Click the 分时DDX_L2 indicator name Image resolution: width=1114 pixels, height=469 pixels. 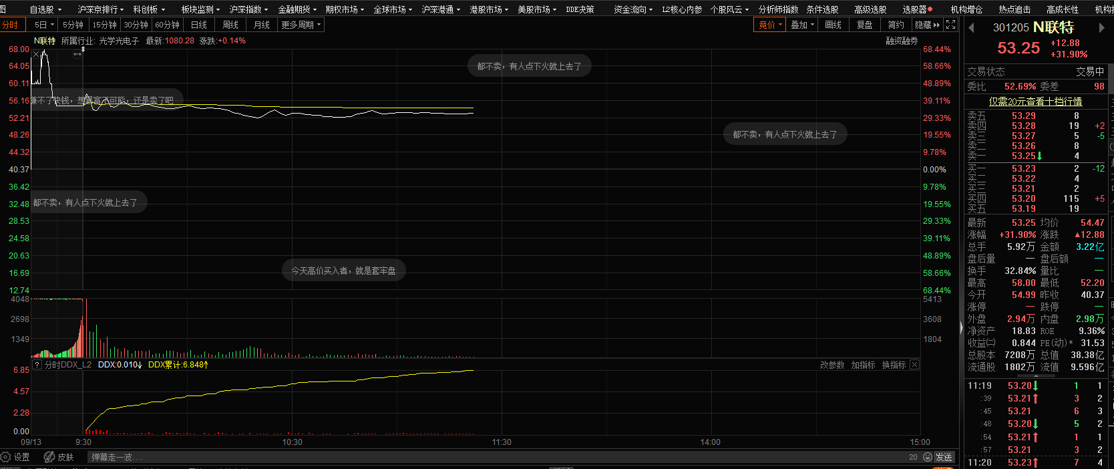(x=68, y=365)
